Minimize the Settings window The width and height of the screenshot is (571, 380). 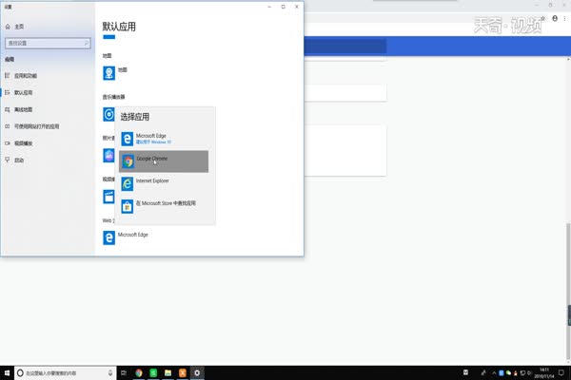pyautogui.click(x=269, y=7)
